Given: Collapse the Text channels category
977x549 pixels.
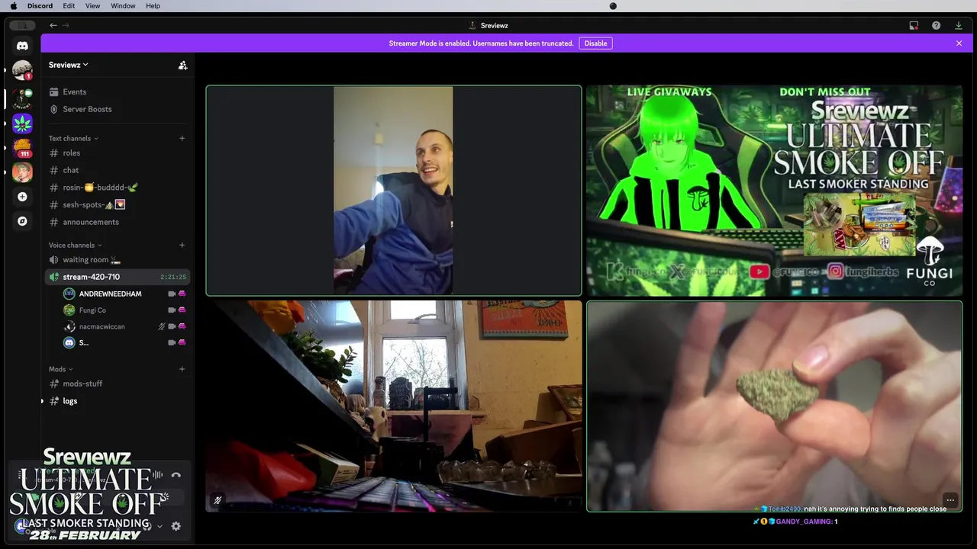Looking at the screenshot, I should (x=73, y=138).
